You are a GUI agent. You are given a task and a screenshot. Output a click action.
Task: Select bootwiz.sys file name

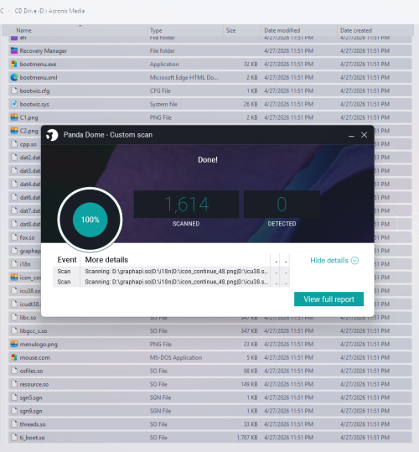point(34,104)
